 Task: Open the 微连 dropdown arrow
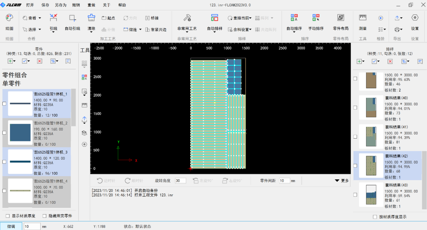pos(140,29)
